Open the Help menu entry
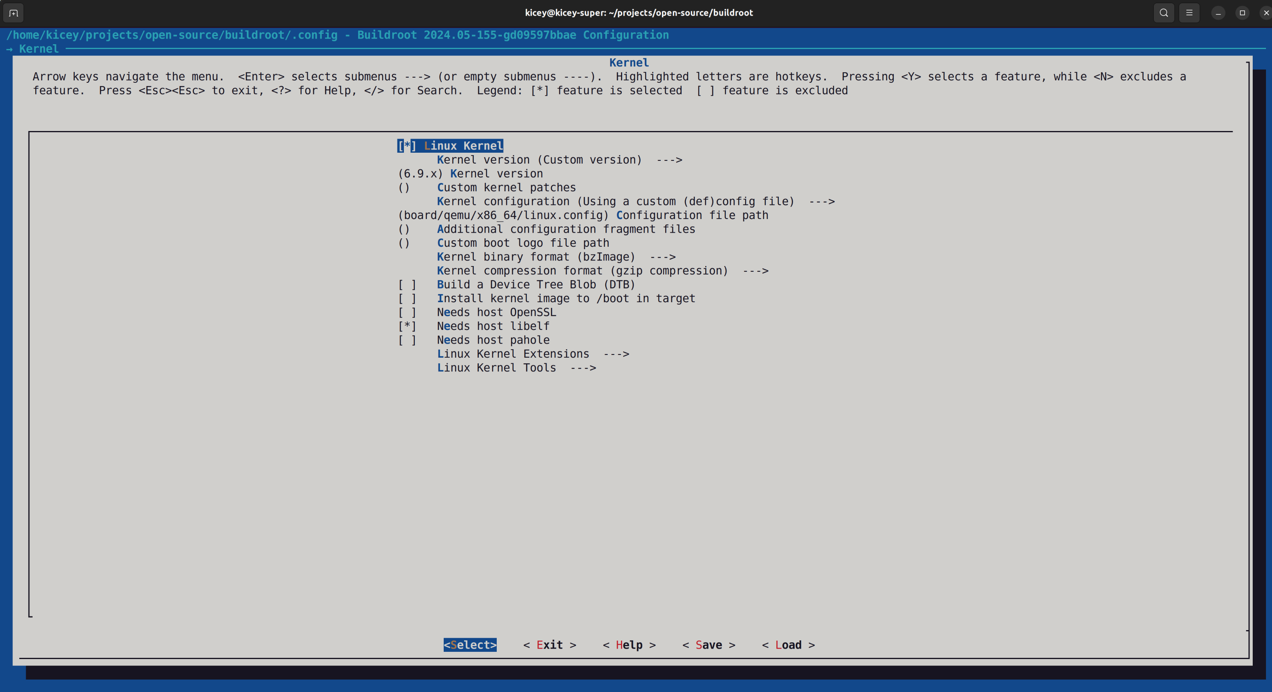Viewport: 1272px width, 692px height. click(x=629, y=645)
